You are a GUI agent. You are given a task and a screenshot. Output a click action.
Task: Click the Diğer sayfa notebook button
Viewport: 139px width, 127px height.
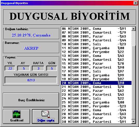pyautogui.click(x=45, y=116)
